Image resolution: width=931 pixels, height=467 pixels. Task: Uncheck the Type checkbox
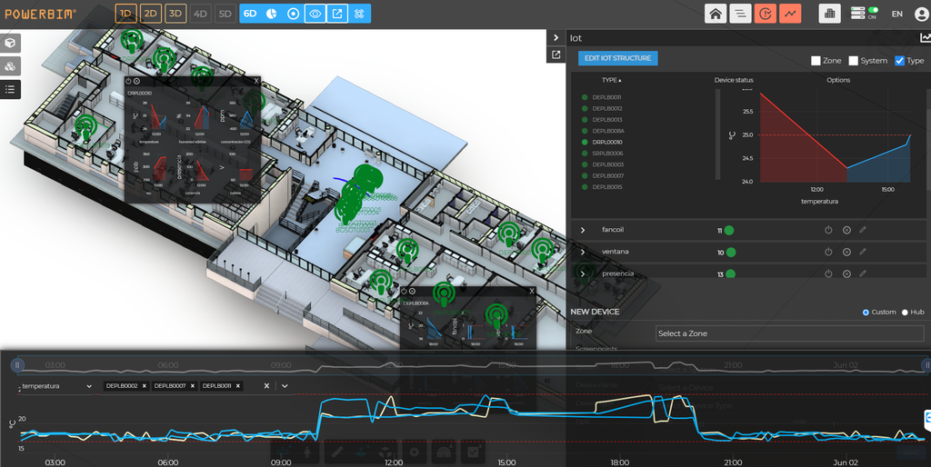tap(899, 61)
